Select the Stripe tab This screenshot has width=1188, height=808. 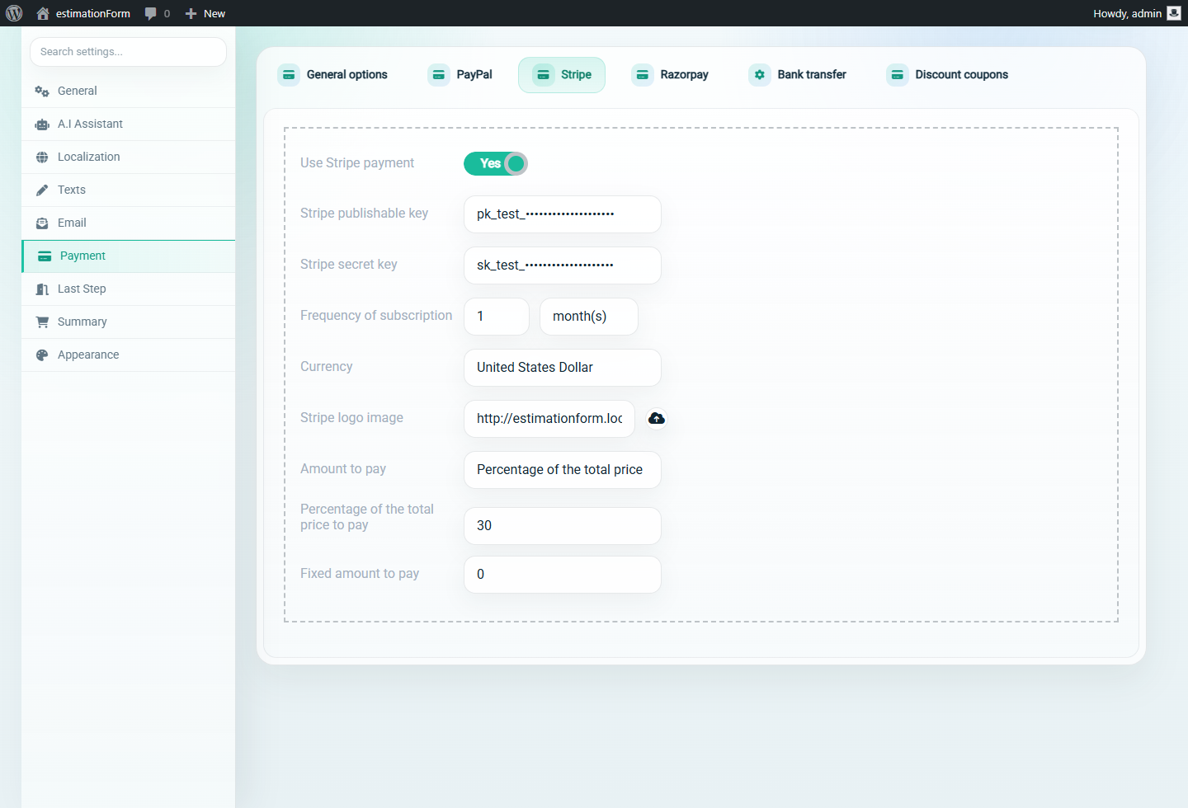562,75
